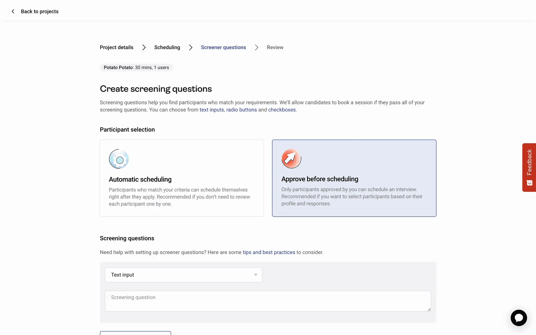Click chevron before Review step
Viewport: 536px width, 335px height.
257,47
